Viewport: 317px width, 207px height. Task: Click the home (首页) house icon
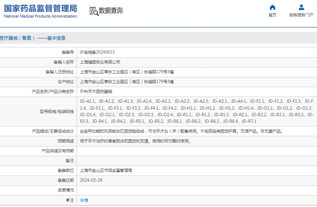pos(272,7)
